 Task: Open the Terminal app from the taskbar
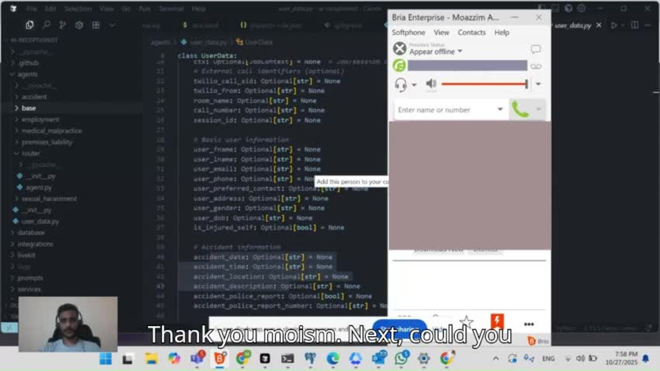[x=288, y=358]
